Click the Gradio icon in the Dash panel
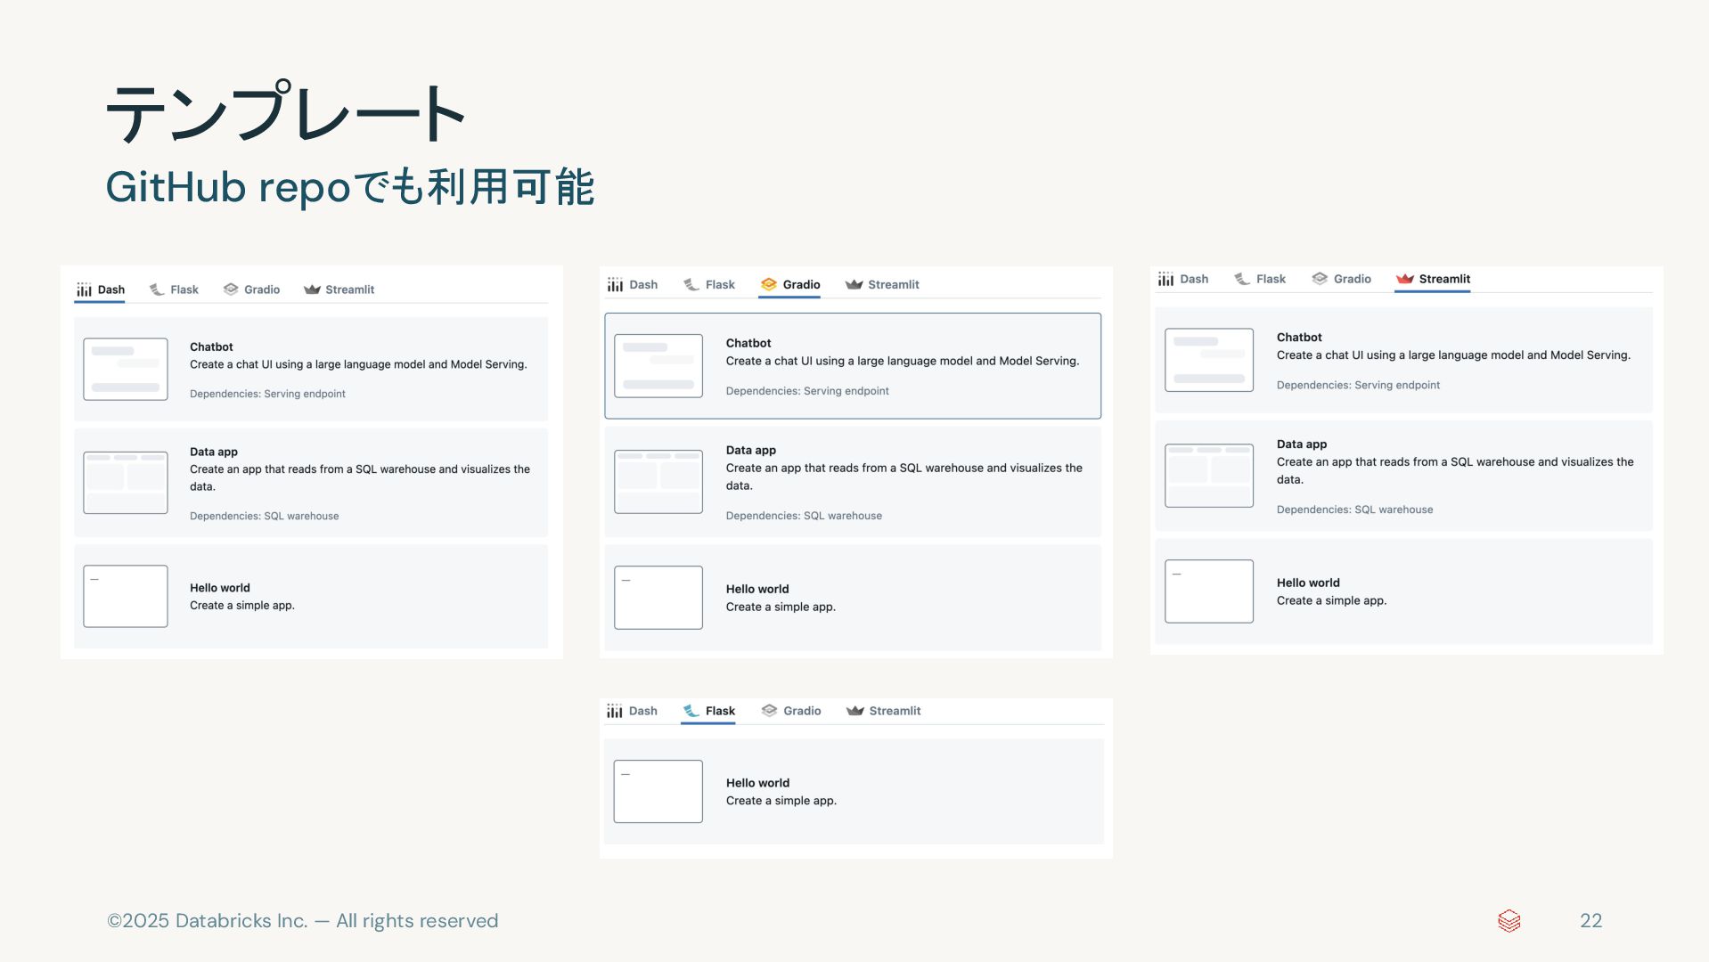The height and width of the screenshot is (962, 1709). tap(231, 289)
